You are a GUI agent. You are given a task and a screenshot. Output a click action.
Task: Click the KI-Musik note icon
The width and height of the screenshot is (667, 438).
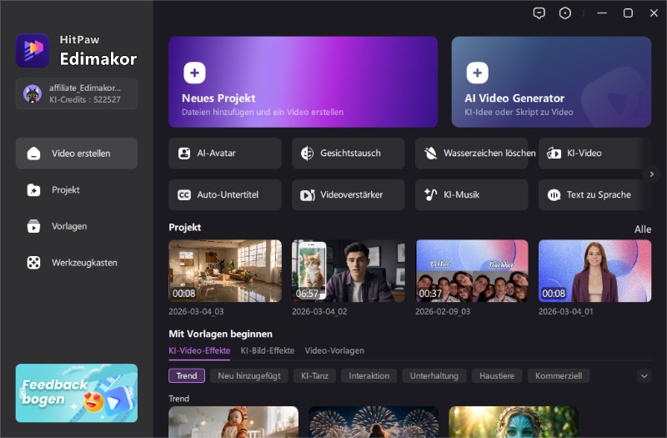point(430,195)
